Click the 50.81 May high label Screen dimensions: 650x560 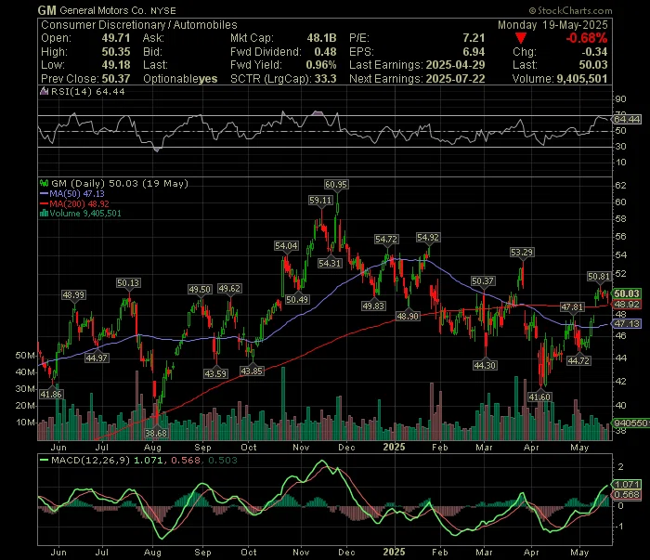coord(599,277)
